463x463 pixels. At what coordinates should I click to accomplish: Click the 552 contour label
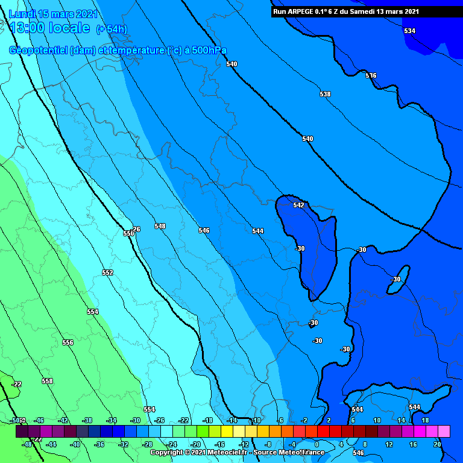click(x=107, y=272)
